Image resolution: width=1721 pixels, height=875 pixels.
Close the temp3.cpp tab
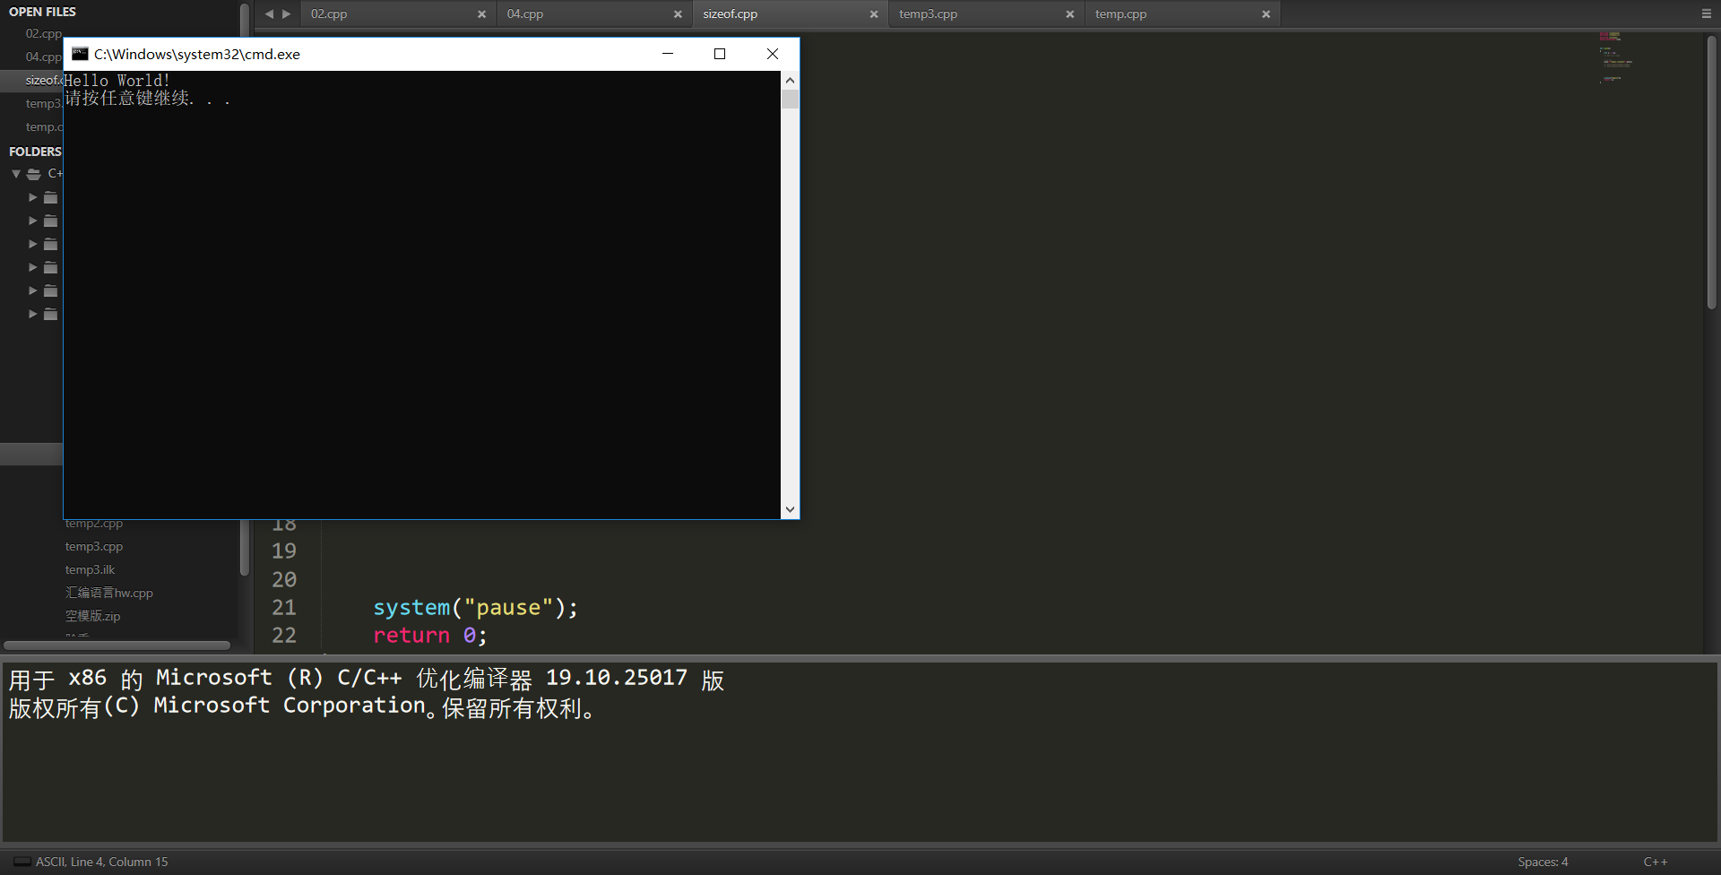pos(1069,14)
